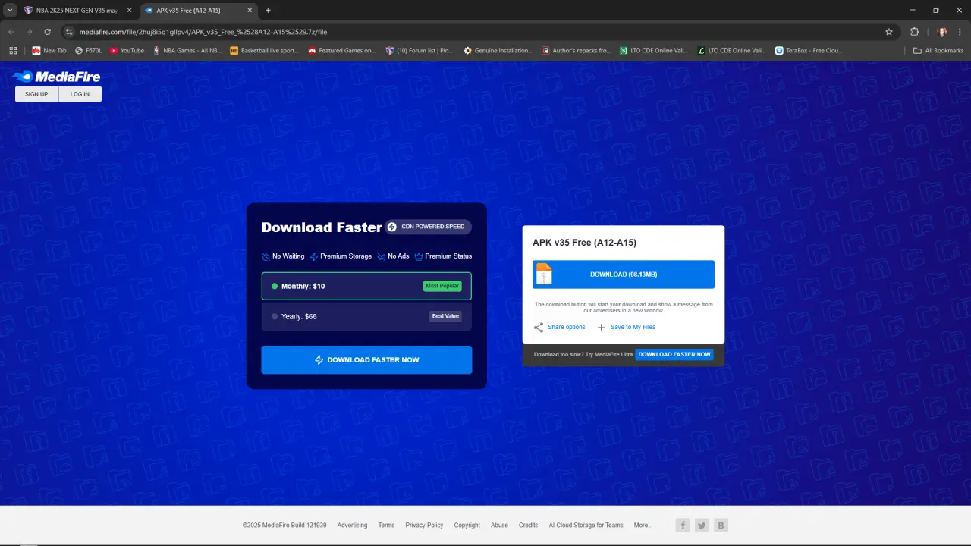Open the F670L bookmark
Screen dimensions: 971x546
click(88, 51)
